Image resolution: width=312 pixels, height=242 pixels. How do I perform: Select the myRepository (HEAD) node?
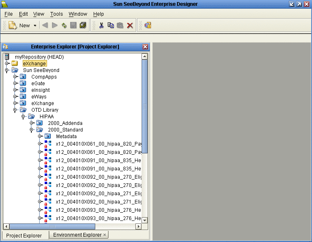point(39,57)
